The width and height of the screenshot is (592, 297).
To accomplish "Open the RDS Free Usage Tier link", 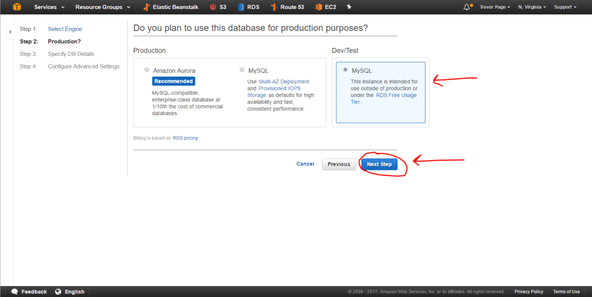I will point(396,95).
